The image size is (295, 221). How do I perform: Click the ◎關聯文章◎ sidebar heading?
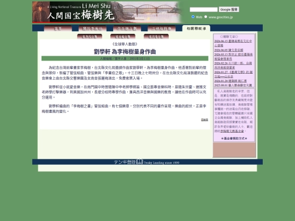[229, 37]
